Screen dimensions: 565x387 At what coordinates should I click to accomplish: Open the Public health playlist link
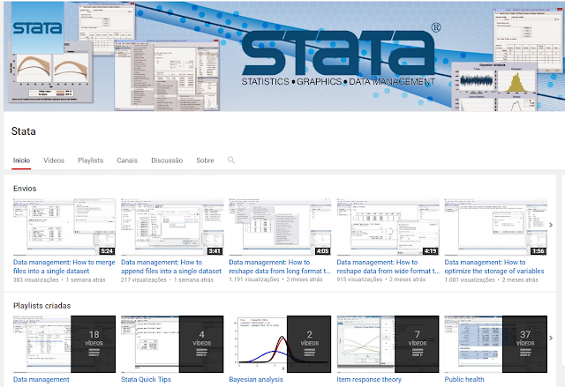[x=464, y=379]
